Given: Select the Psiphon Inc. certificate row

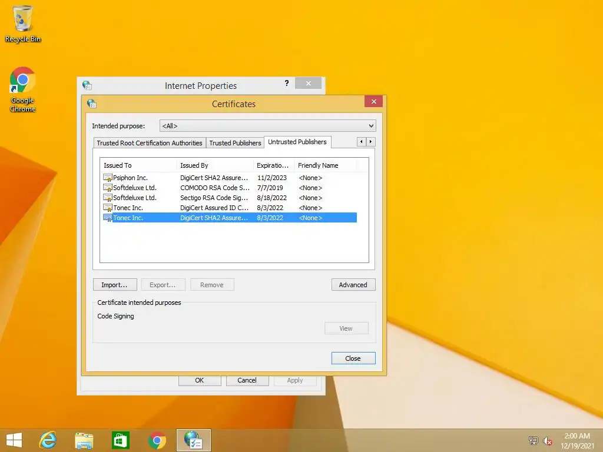Looking at the screenshot, I should pyautogui.click(x=230, y=178).
